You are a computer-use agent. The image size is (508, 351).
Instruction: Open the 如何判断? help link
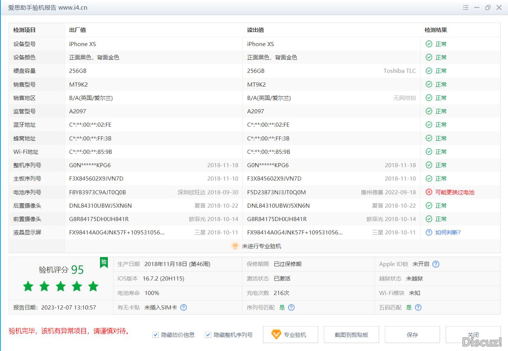(448, 232)
